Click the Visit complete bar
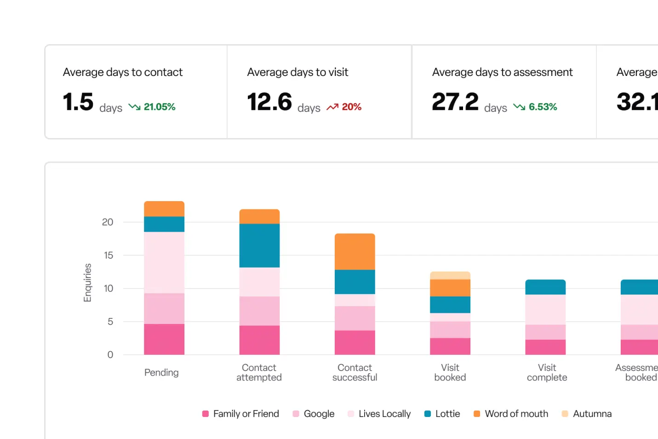This screenshot has width=658, height=439. pyautogui.click(x=545, y=318)
